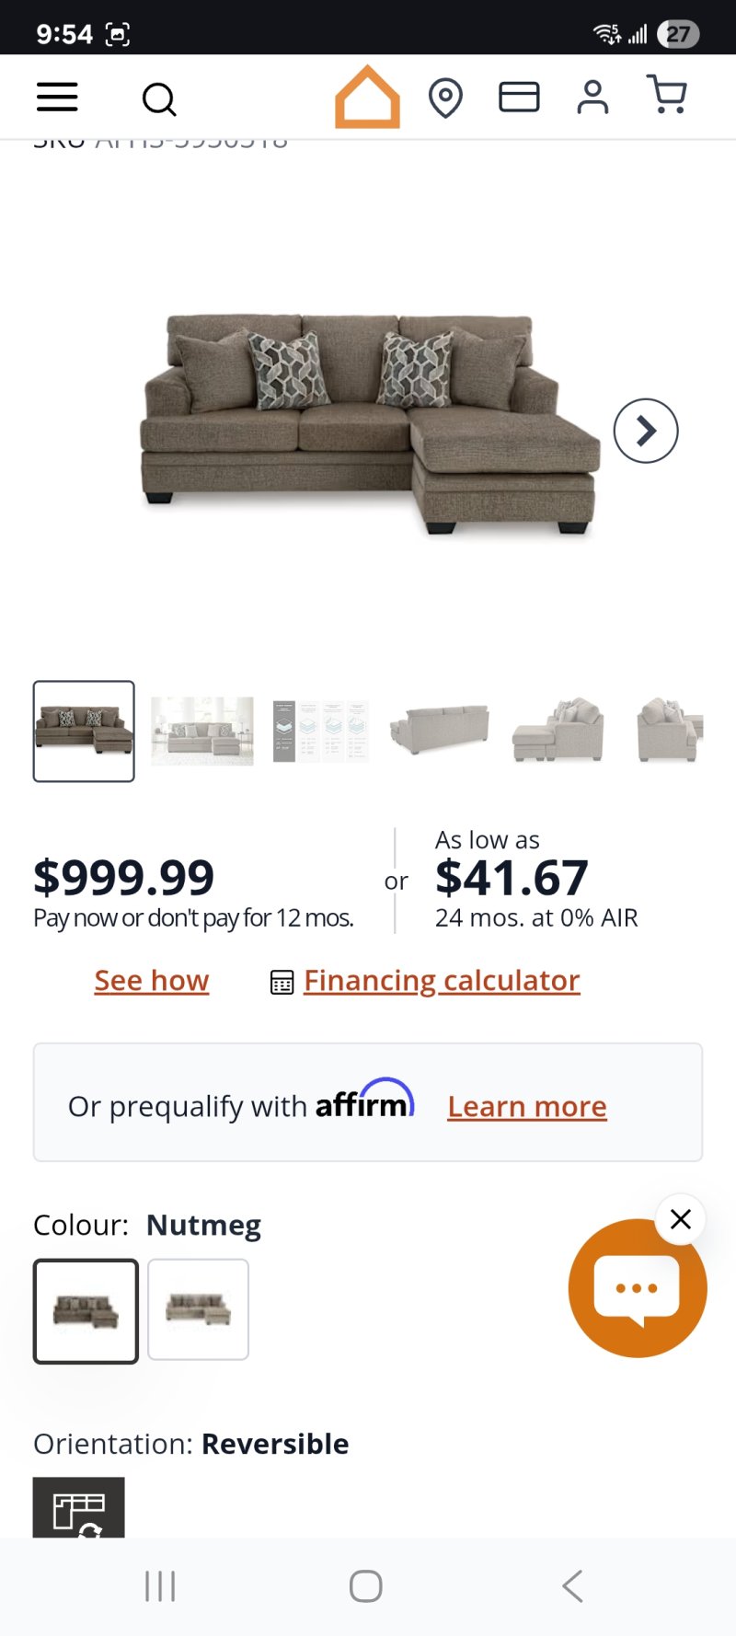Screen dimensions: 736x1636
Task: Open the orange live chat bubble
Action: [x=637, y=1288]
